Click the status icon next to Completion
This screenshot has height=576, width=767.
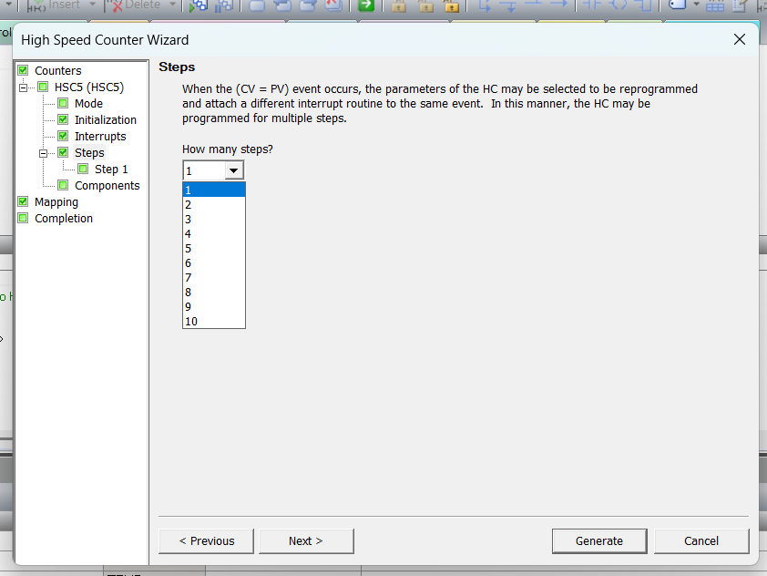(x=23, y=219)
